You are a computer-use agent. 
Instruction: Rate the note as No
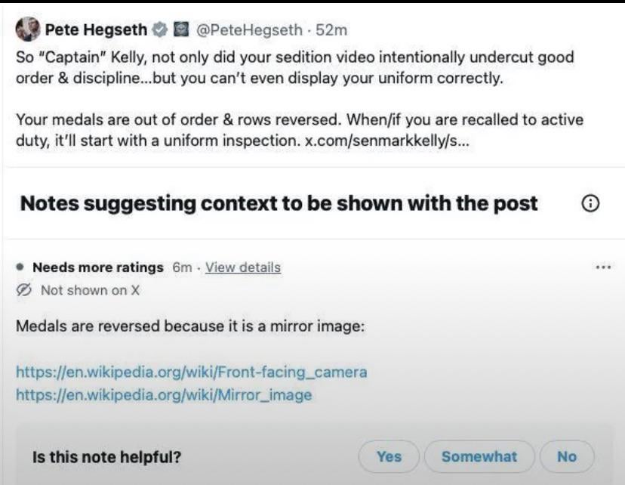pos(566,456)
